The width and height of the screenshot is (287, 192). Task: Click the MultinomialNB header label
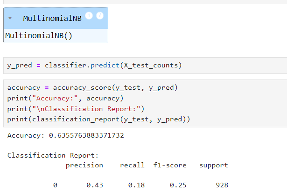click(x=52, y=19)
